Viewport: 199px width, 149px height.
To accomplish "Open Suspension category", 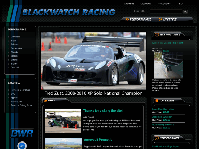I will pyautogui.click(x=16, y=48).
